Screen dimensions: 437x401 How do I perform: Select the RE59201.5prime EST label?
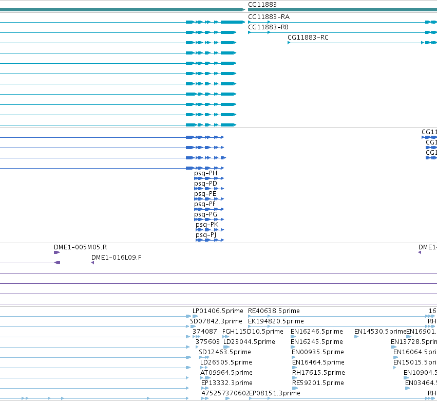[x=318, y=383]
